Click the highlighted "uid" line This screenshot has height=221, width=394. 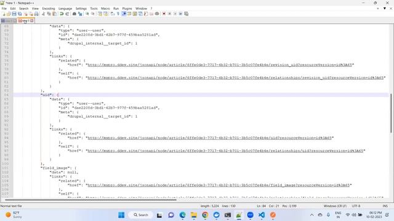coord(201,95)
